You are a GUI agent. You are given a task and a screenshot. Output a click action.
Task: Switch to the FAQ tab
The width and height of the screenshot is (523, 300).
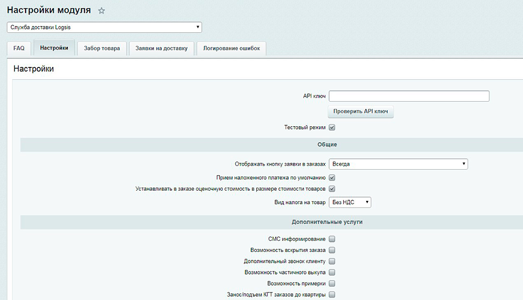click(x=18, y=48)
